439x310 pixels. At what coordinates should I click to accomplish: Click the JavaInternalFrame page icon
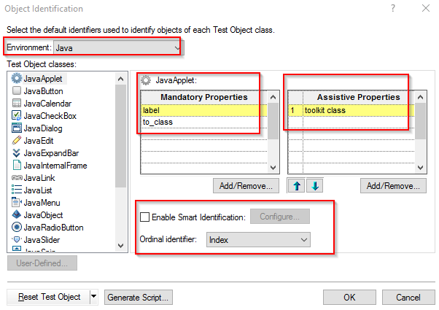coord(17,166)
